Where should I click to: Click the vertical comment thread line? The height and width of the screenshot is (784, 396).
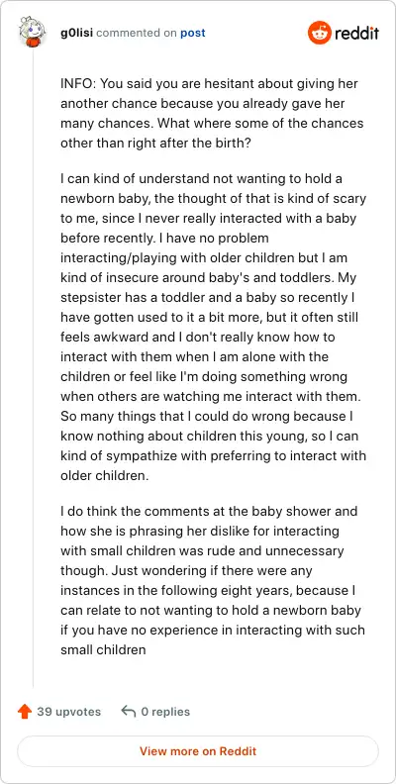[33, 367]
